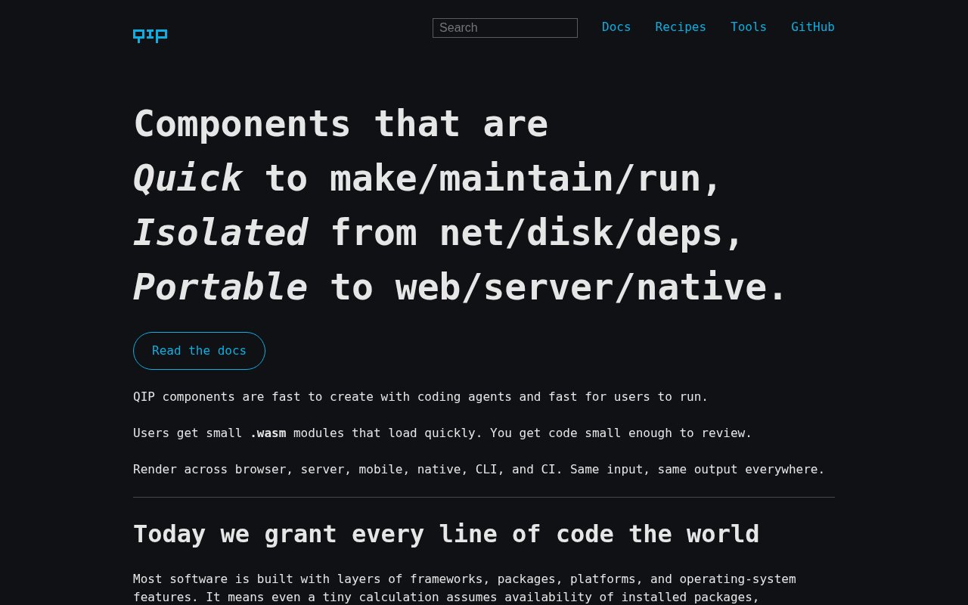This screenshot has height=605, width=968.
Task: Click the QIP logo icon
Action: [x=150, y=36]
